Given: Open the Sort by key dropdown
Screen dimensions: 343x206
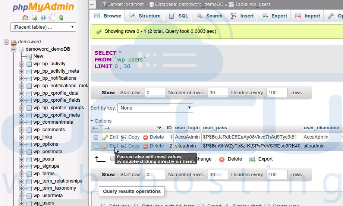Looking at the screenshot, I should pos(155,108).
